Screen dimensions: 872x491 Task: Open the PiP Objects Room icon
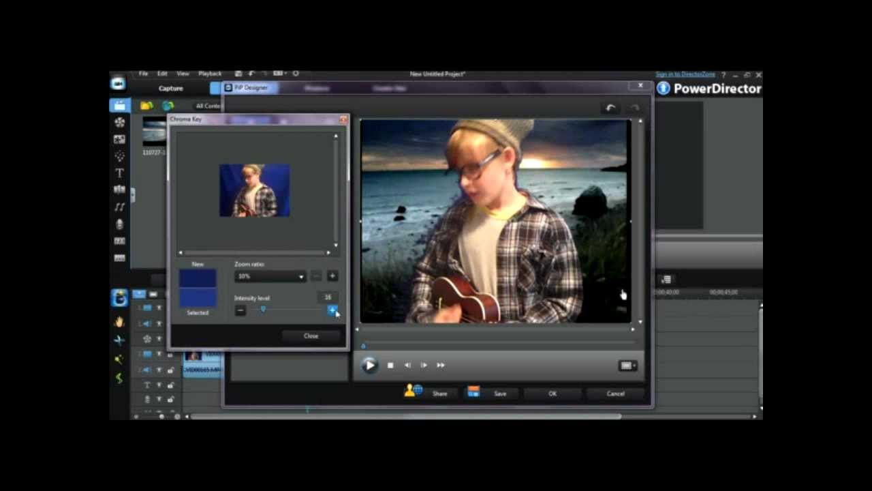(x=120, y=139)
